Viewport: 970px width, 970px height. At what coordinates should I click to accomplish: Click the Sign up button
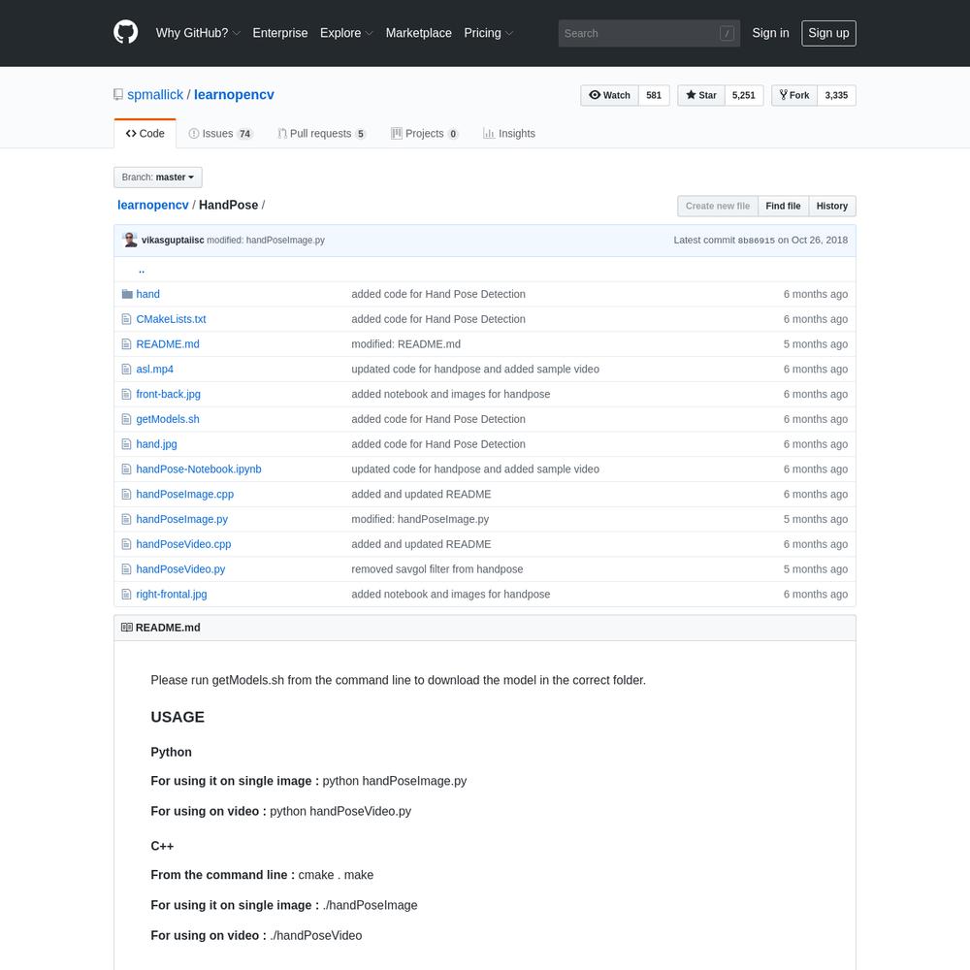pyautogui.click(x=828, y=33)
